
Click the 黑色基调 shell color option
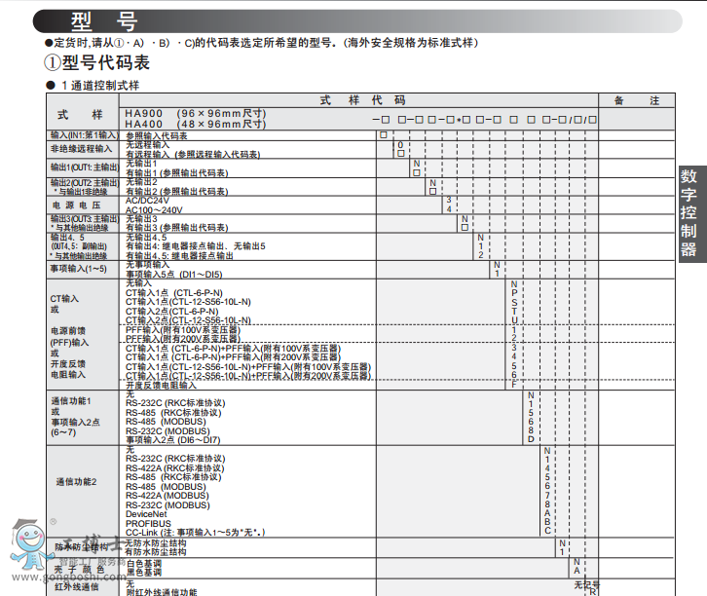click(x=144, y=572)
